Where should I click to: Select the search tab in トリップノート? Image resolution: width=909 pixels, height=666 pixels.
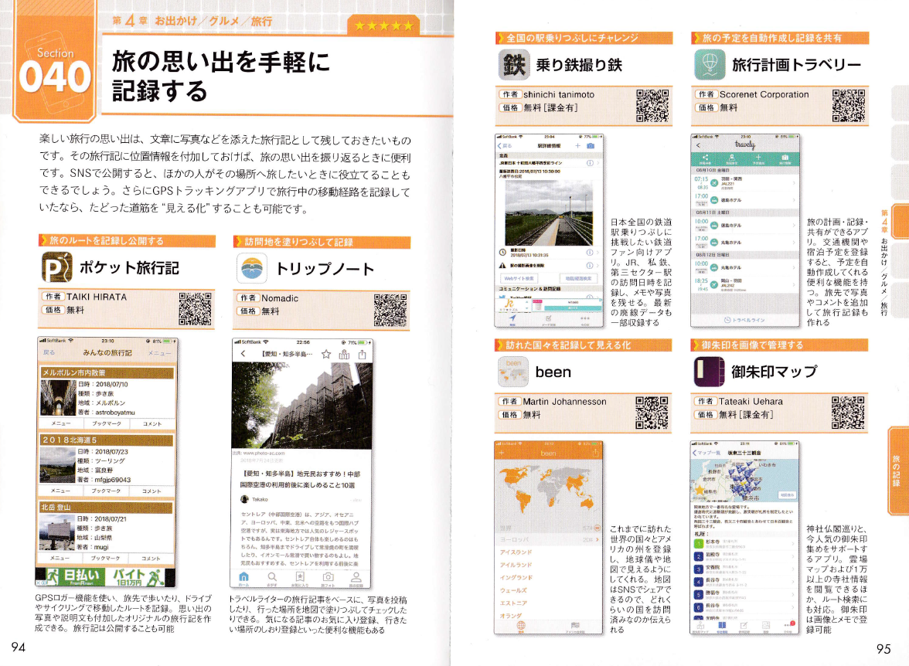coord(272,579)
